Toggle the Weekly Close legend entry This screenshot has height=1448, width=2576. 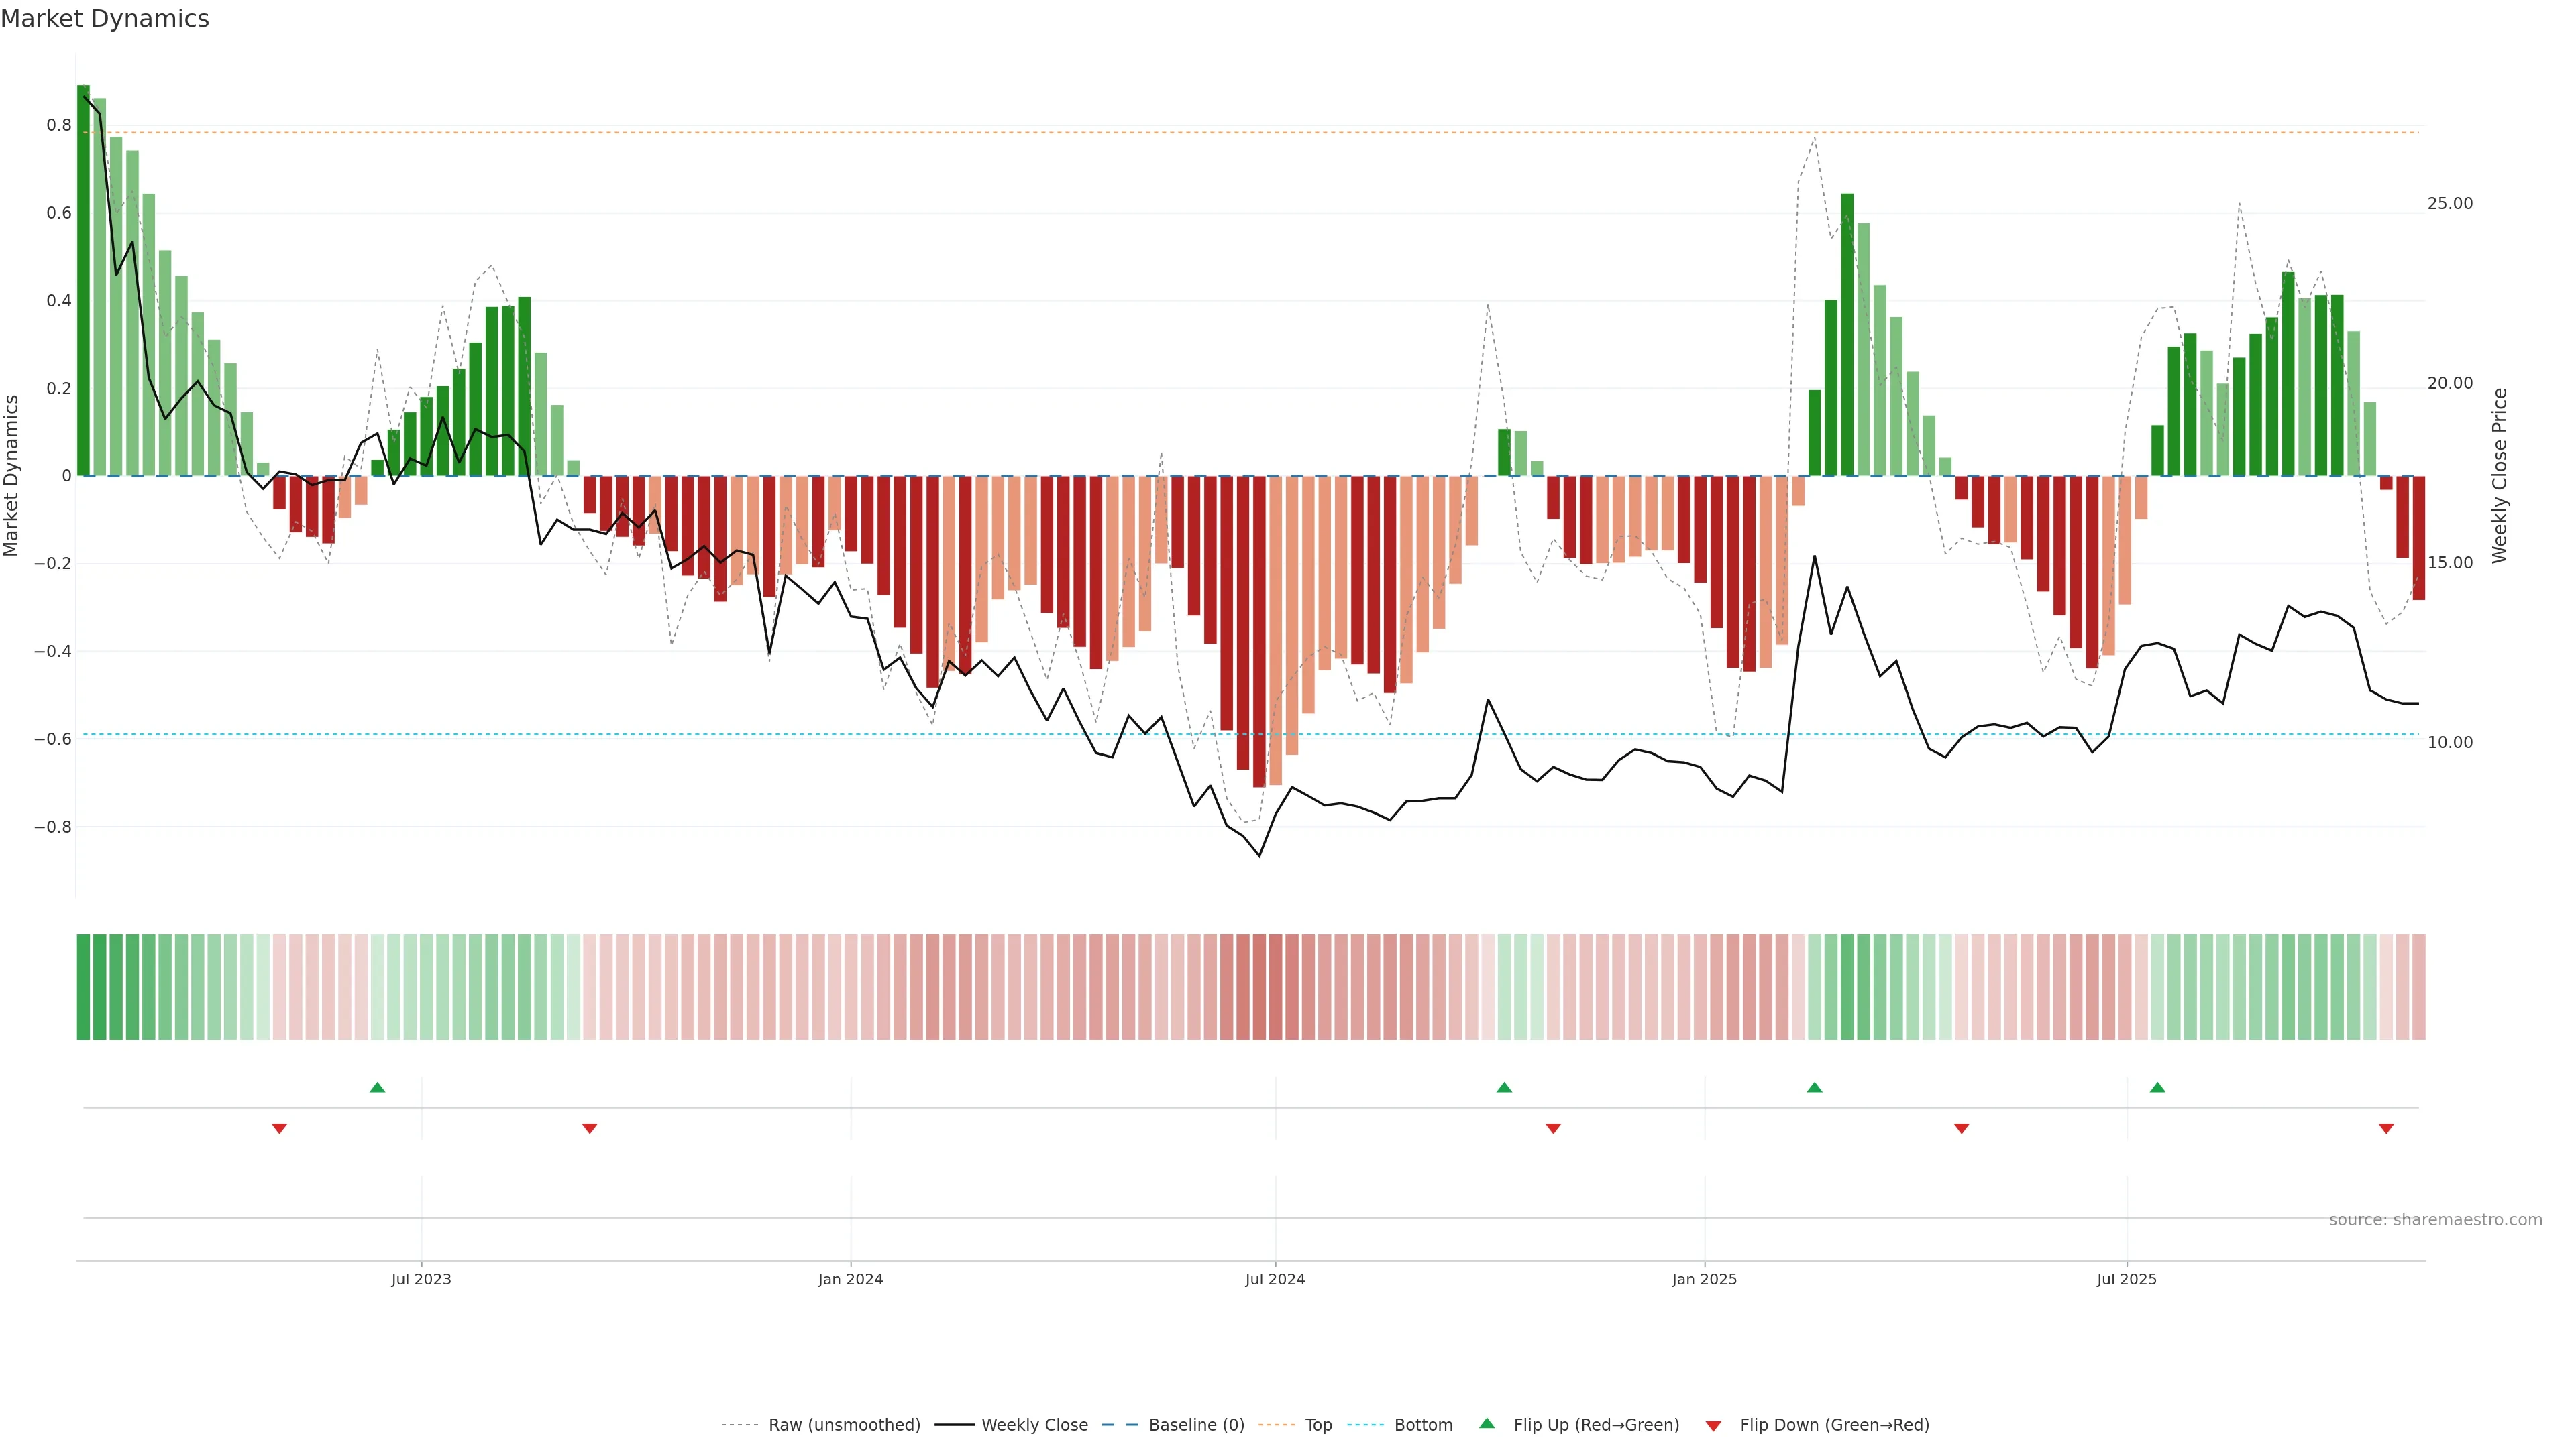(1034, 1425)
